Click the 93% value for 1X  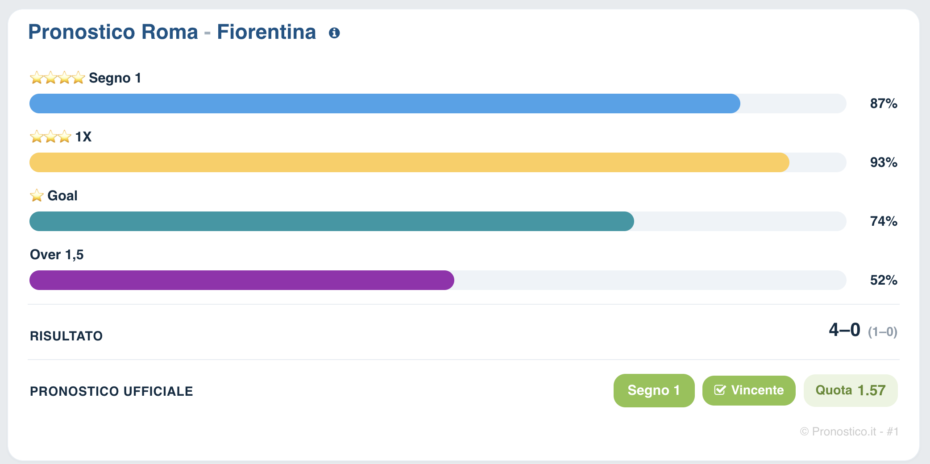(884, 162)
